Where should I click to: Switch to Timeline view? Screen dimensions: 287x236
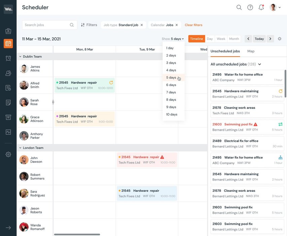(196, 39)
